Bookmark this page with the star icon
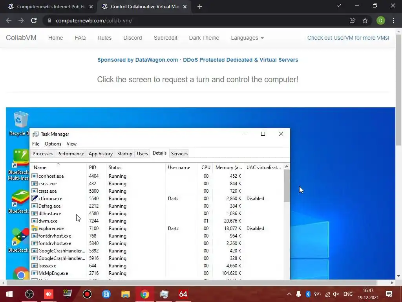The image size is (402, 302). (x=365, y=20)
